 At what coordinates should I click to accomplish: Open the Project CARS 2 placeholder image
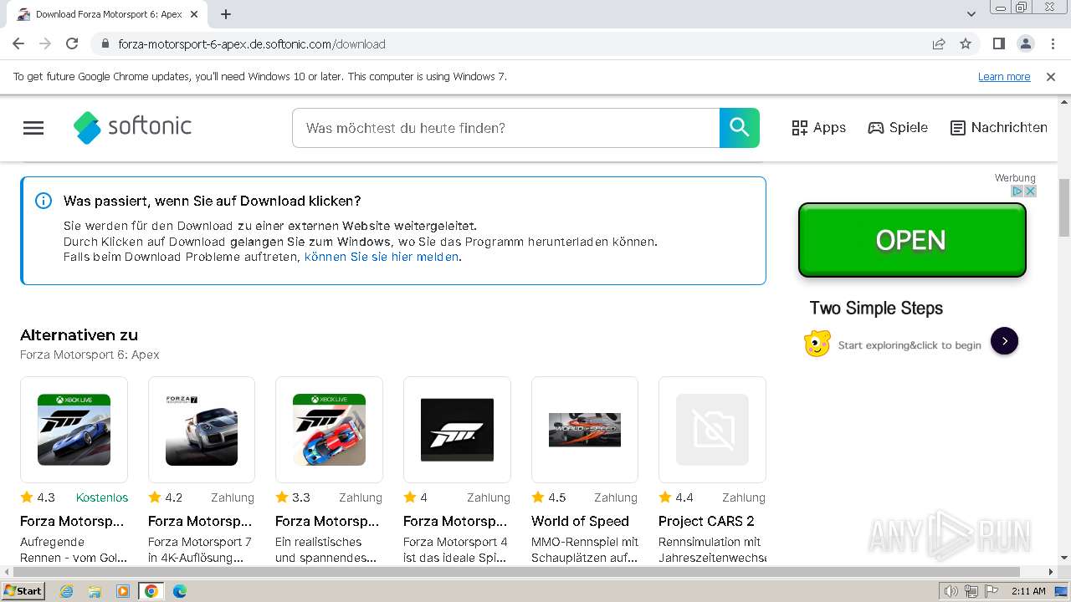click(712, 430)
